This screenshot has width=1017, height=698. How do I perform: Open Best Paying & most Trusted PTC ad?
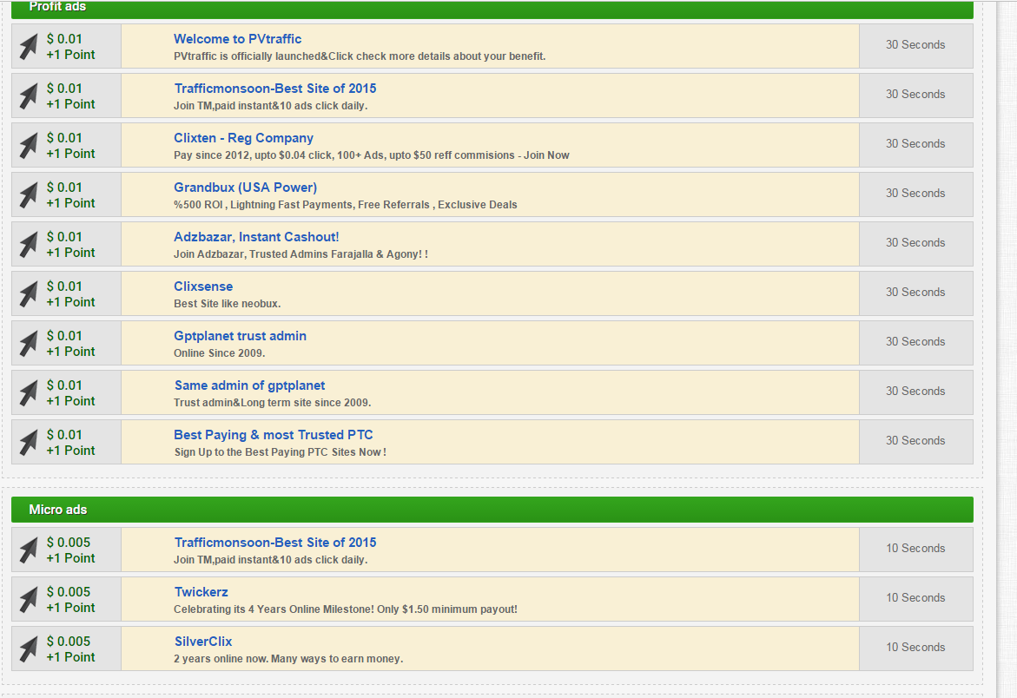click(x=273, y=435)
